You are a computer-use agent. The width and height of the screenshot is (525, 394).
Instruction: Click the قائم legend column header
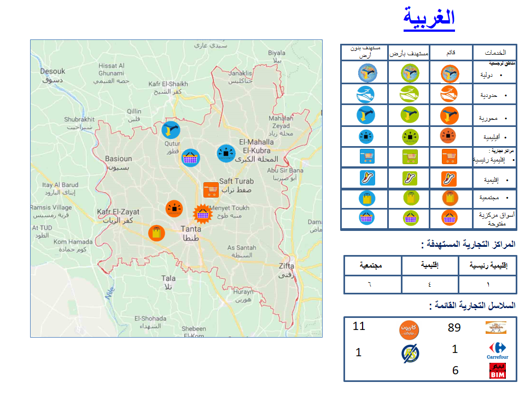(451, 53)
